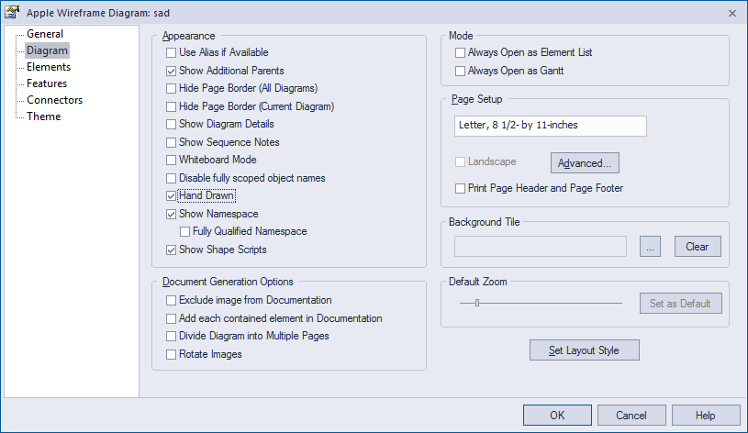
Task: Uncheck the Hand Drawn option
Action: [x=172, y=195]
